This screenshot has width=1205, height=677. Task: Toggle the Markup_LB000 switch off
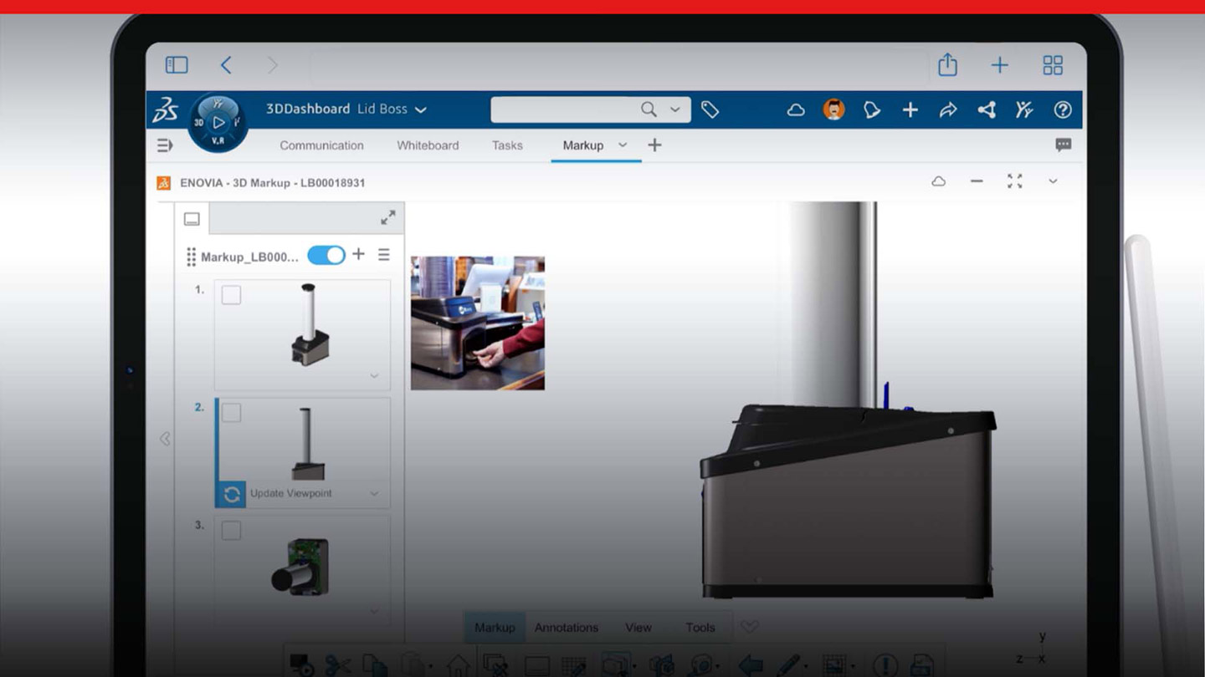(326, 256)
